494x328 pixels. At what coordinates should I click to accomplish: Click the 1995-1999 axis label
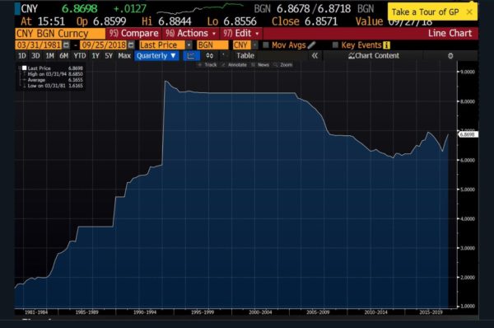[x=203, y=312]
